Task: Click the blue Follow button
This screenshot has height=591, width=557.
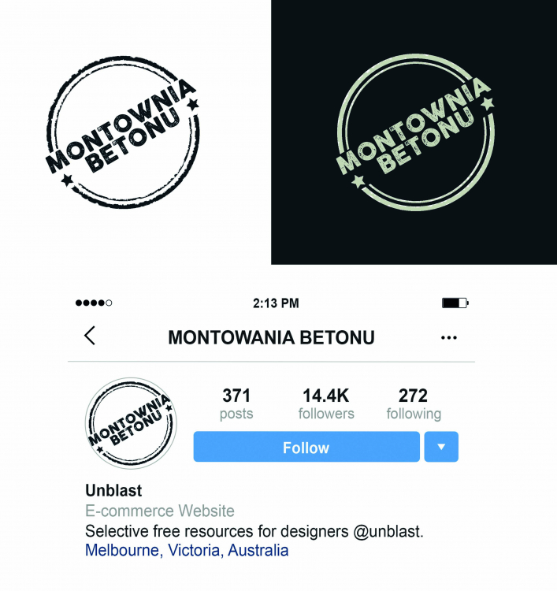Action: click(x=306, y=447)
